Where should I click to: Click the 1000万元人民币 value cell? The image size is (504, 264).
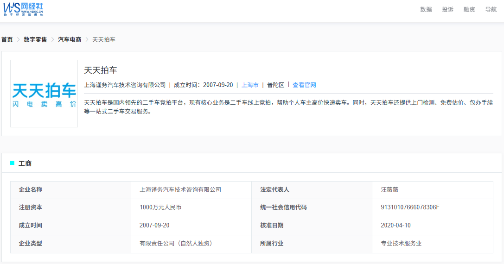pyautogui.click(x=191, y=207)
